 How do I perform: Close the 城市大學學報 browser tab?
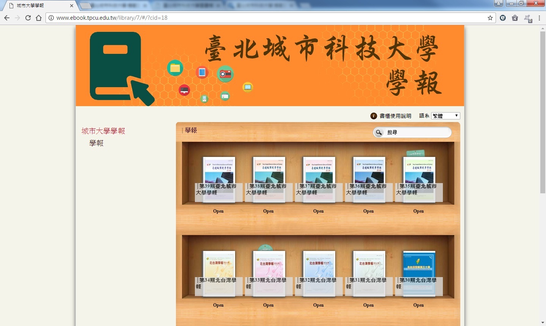click(x=72, y=6)
